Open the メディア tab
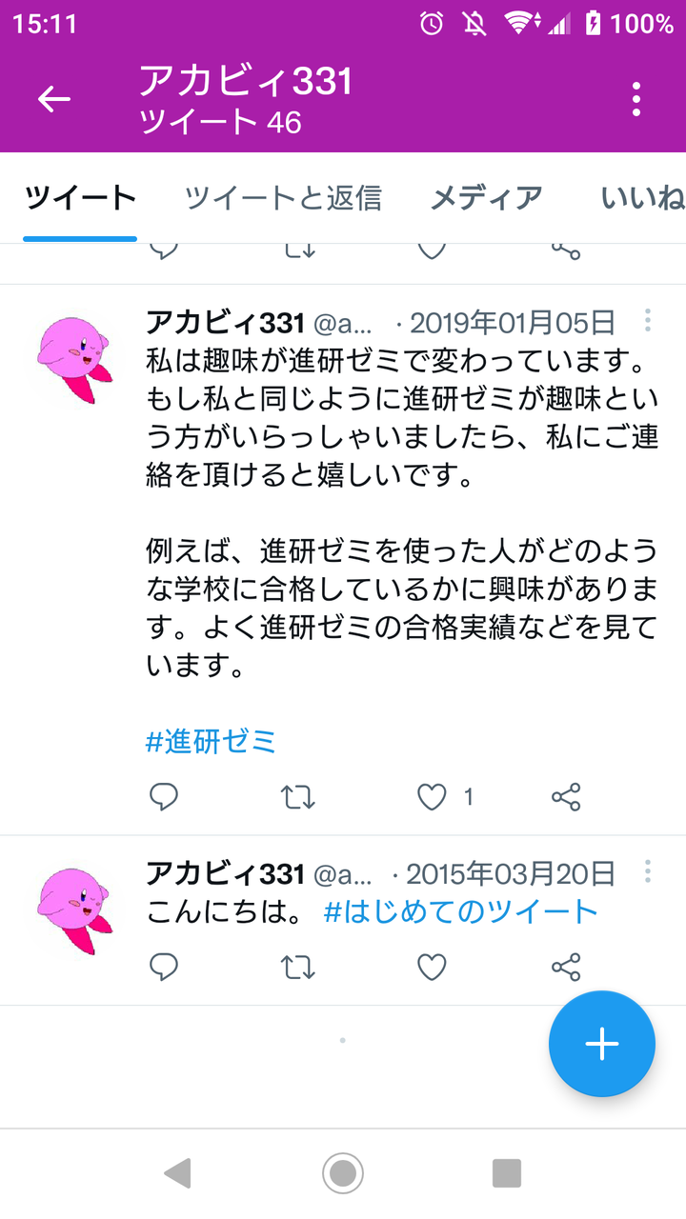 click(x=487, y=198)
